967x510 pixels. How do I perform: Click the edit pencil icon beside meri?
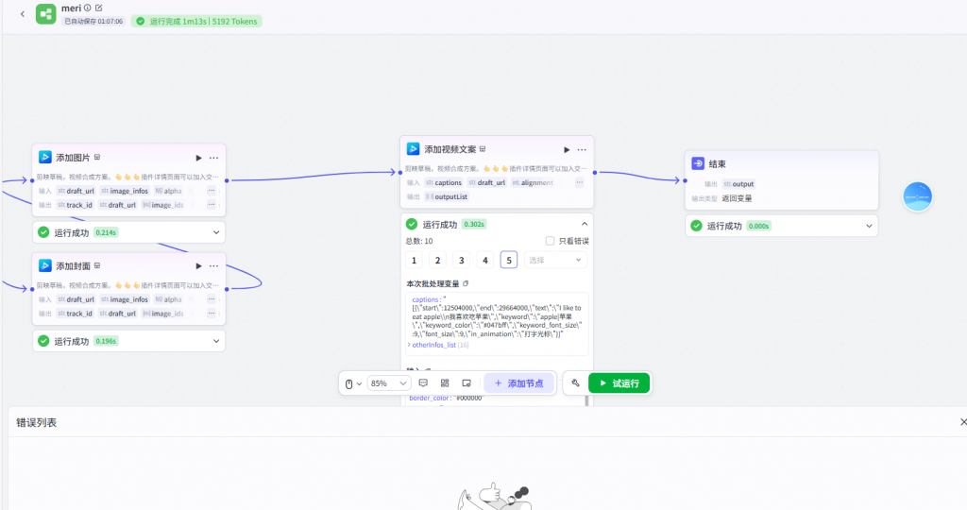click(x=99, y=8)
